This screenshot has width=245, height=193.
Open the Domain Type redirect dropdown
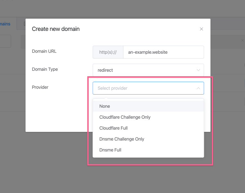pos(148,70)
